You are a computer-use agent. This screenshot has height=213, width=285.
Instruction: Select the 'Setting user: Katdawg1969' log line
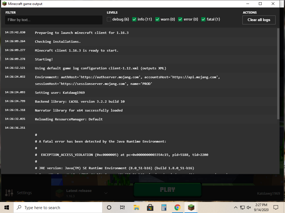tap(60, 93)
